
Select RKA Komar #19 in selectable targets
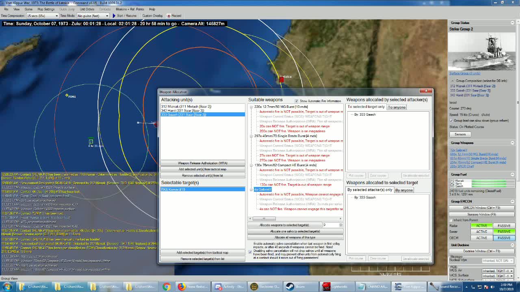203,189
